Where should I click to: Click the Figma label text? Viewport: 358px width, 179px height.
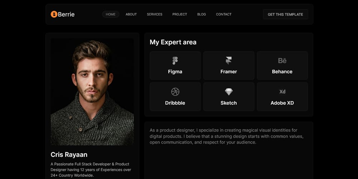pos(175,72)
